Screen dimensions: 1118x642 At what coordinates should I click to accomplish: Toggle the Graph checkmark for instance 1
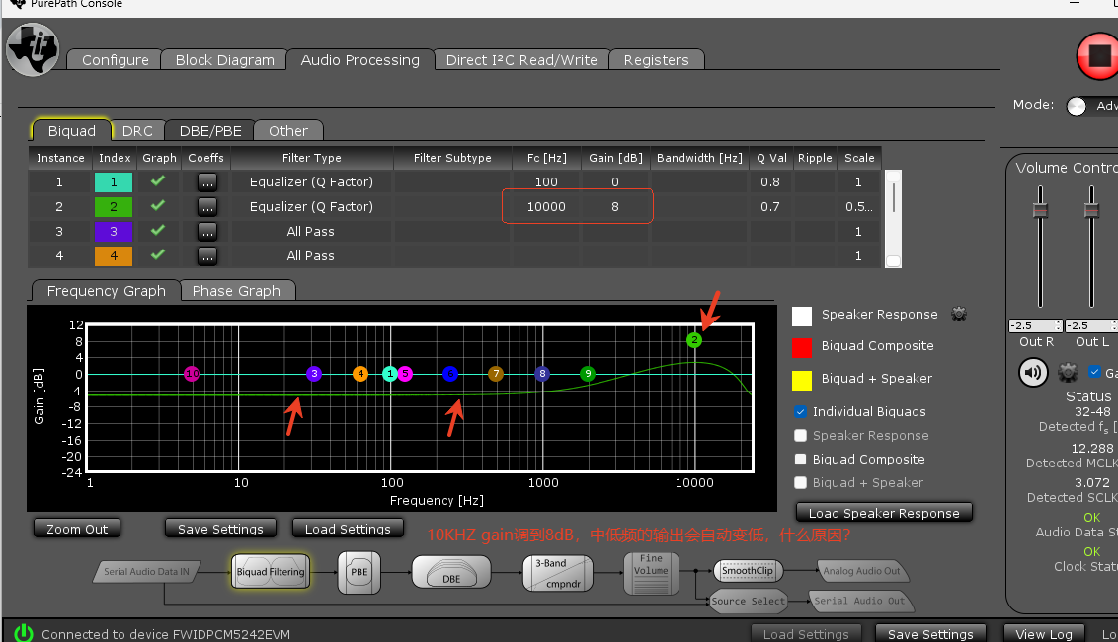coord(158,180)
